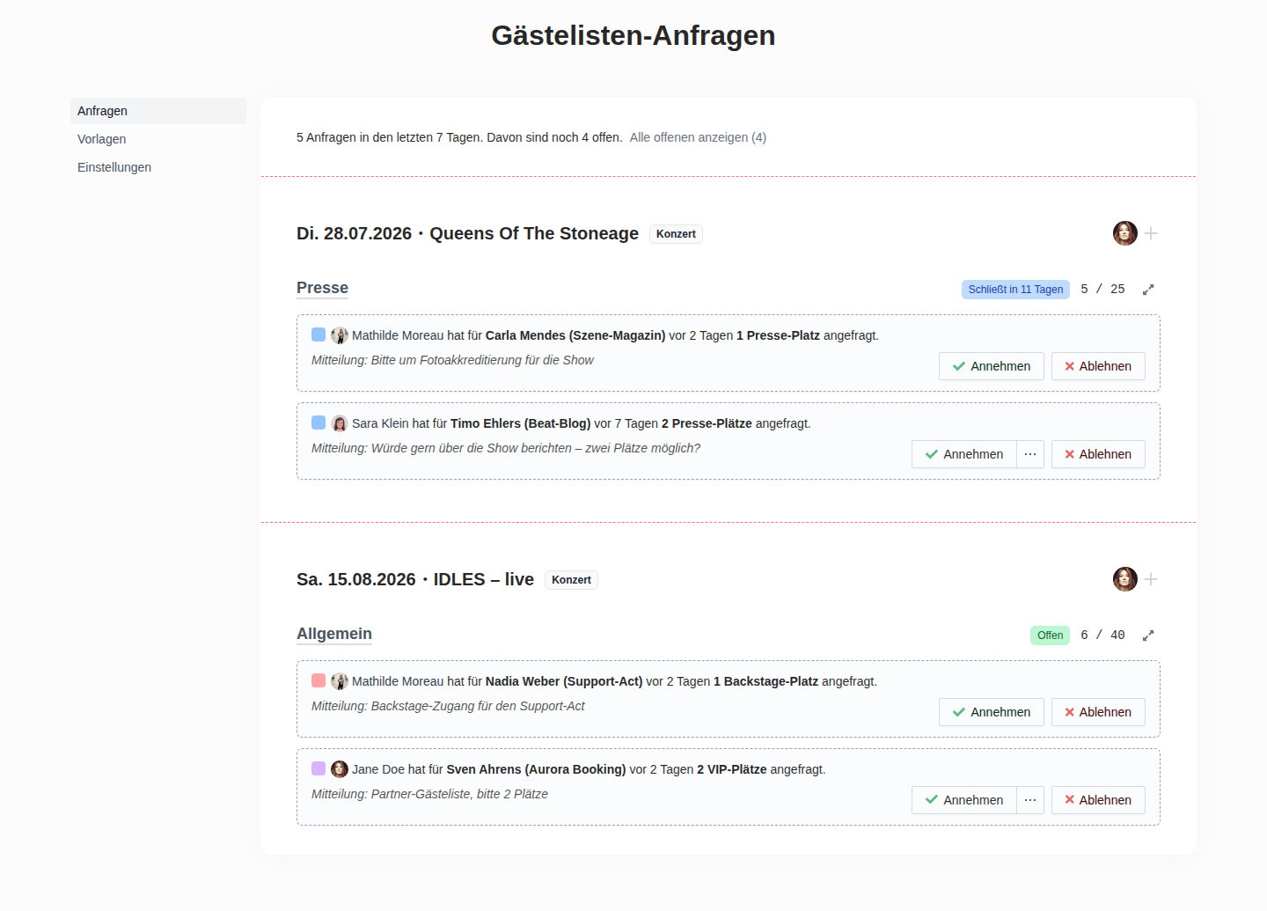Click red color swatch on Nadia Weber request

[x=319, y=680]
